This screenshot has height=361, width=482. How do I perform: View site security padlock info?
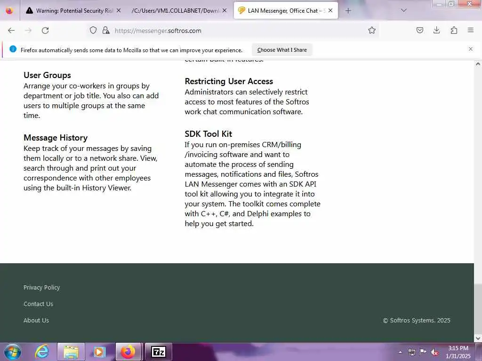pyautogui.click(x=106, y=30)
